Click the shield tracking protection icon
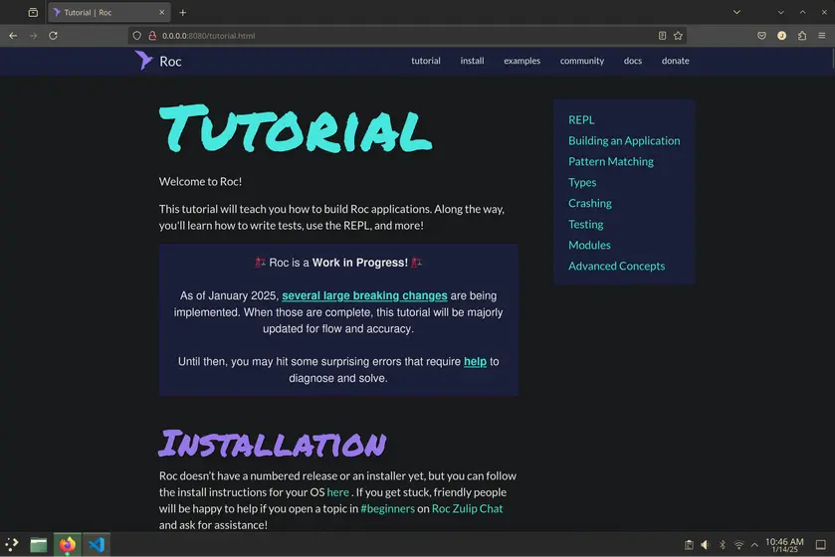The image size is (835, 557). [x=137, y=36]
